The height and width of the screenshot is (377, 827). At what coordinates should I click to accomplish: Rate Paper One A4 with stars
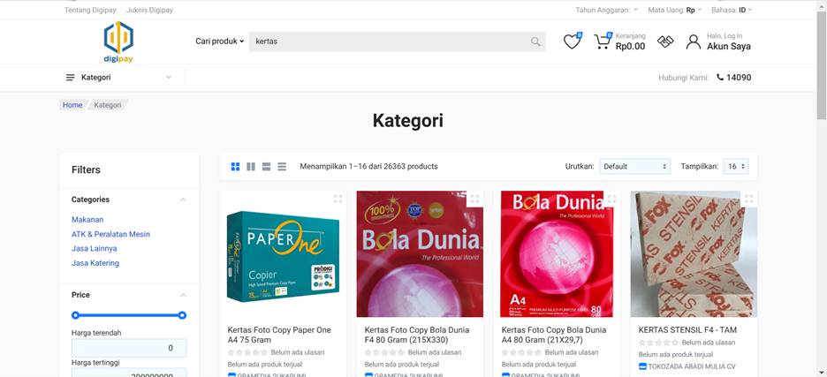247,353
